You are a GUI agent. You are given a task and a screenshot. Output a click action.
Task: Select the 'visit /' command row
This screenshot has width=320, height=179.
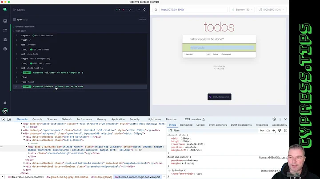(x=80, y=40)
